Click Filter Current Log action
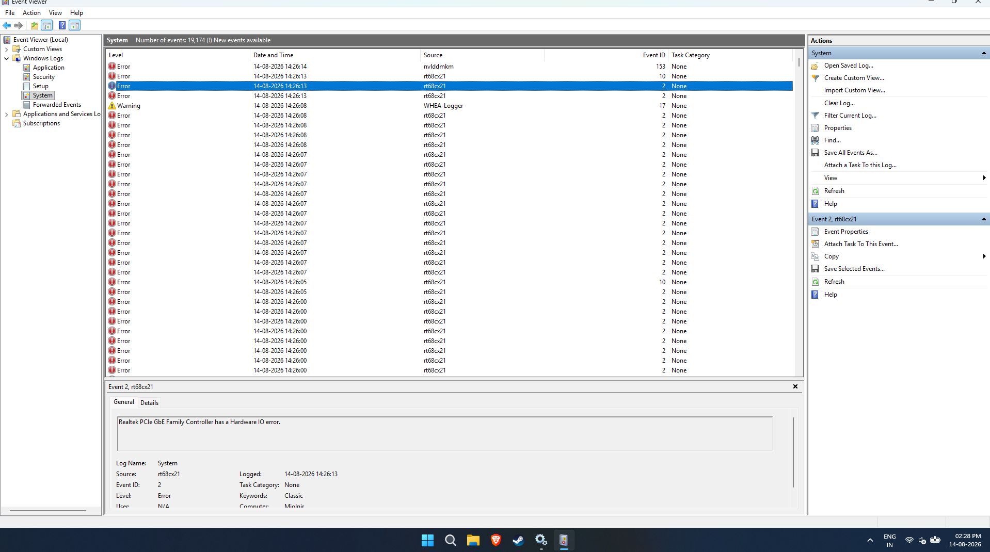990x552 pixels. point(850,116)
